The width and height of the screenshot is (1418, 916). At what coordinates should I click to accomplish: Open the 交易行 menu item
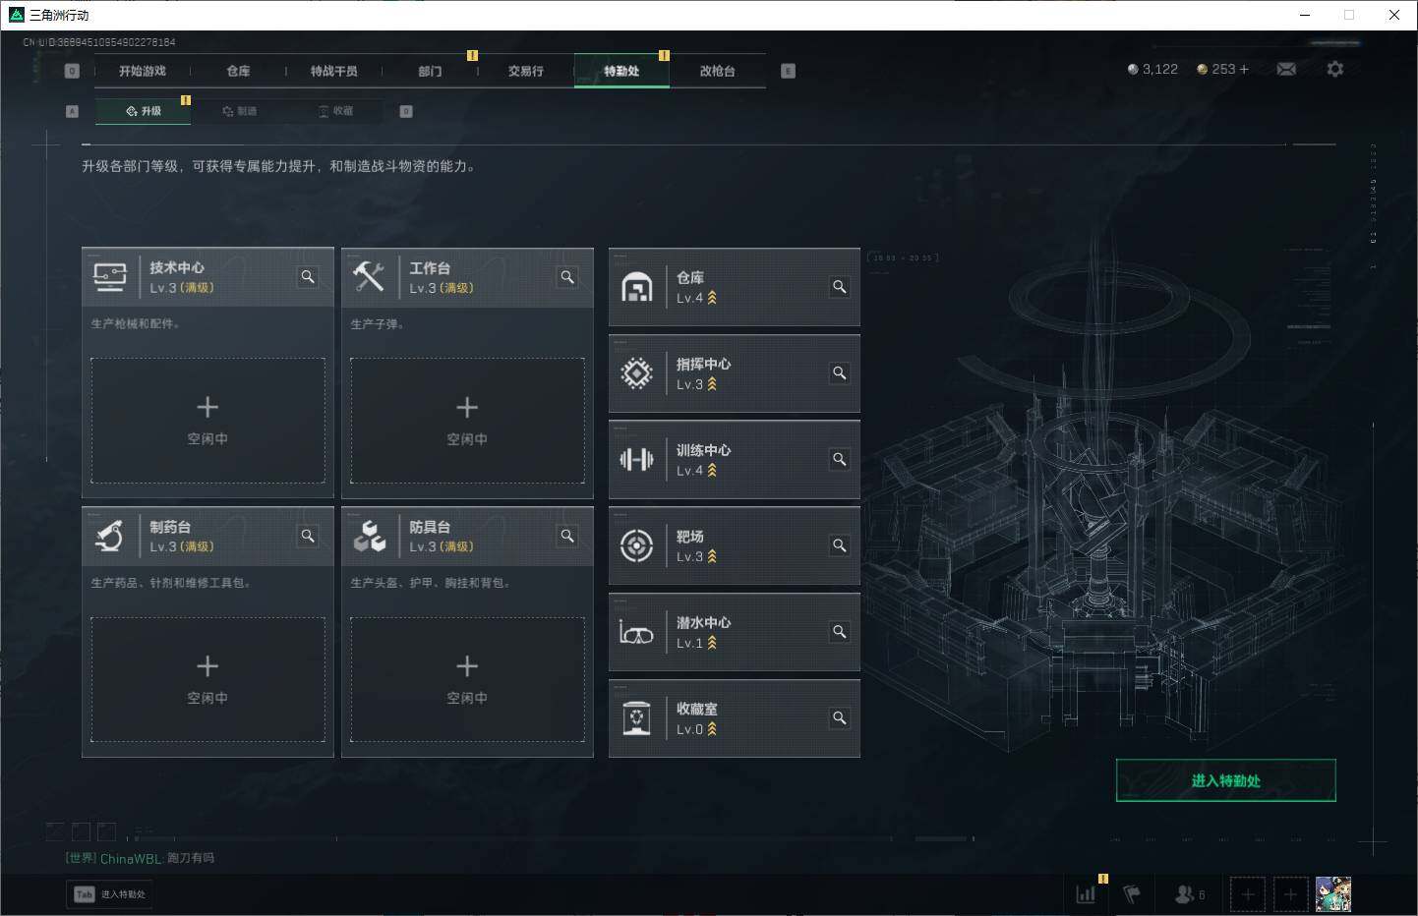pyautogui.click(x=524, y=71)
